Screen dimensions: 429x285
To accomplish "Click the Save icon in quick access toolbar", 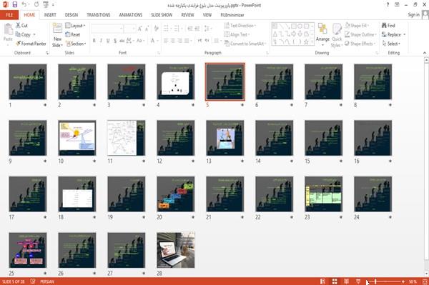I will pyautogui.click(x=15, y=5).
